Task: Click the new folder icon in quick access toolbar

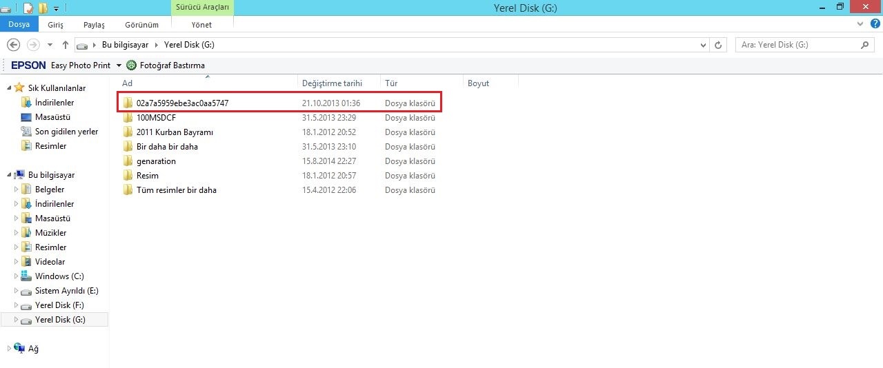Action: [x=43, y=8]
